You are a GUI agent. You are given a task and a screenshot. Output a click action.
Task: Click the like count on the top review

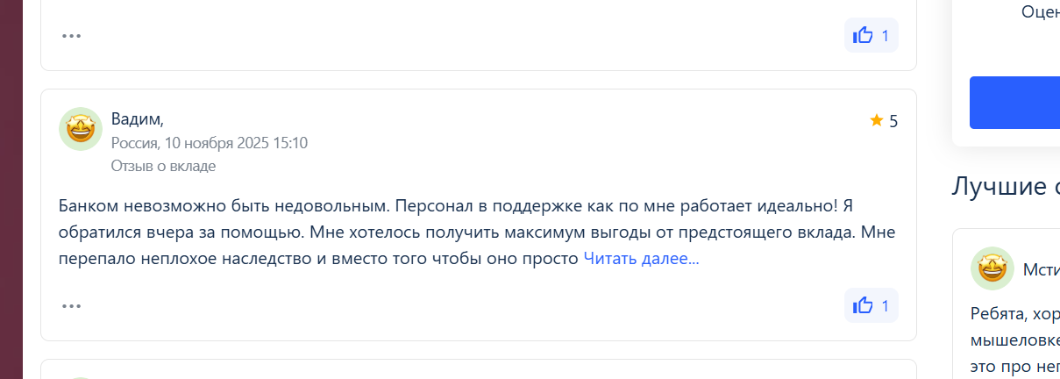pos(885,36)
